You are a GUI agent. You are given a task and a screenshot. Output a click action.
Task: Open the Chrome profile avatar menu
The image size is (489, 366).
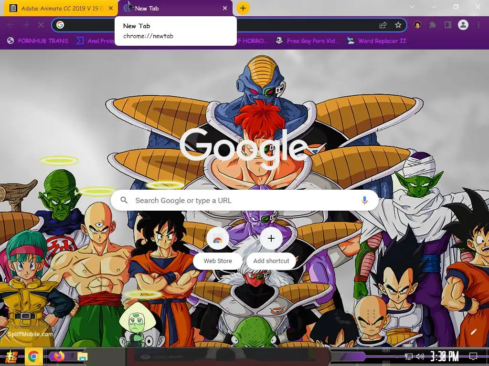point(463,25)
